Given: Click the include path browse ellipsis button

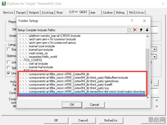Looking at the screenshot, I should (x=156, y=83).
